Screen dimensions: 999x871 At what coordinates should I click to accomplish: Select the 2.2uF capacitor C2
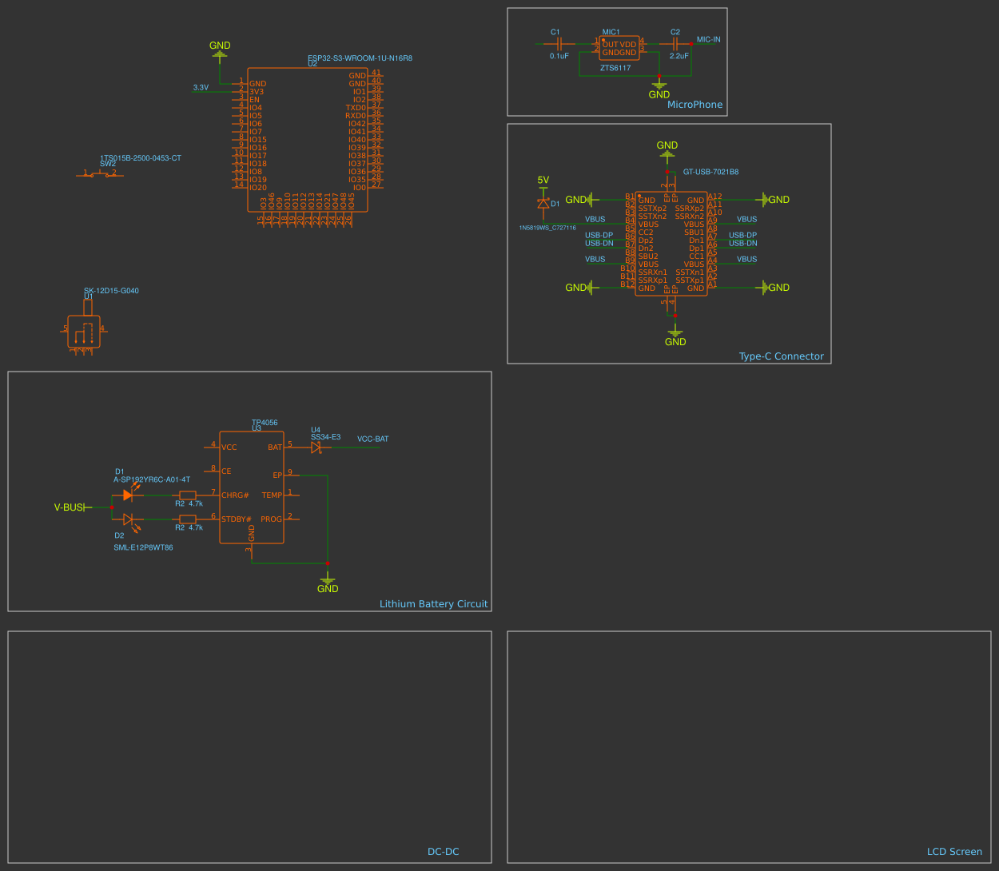coord(675,44)
